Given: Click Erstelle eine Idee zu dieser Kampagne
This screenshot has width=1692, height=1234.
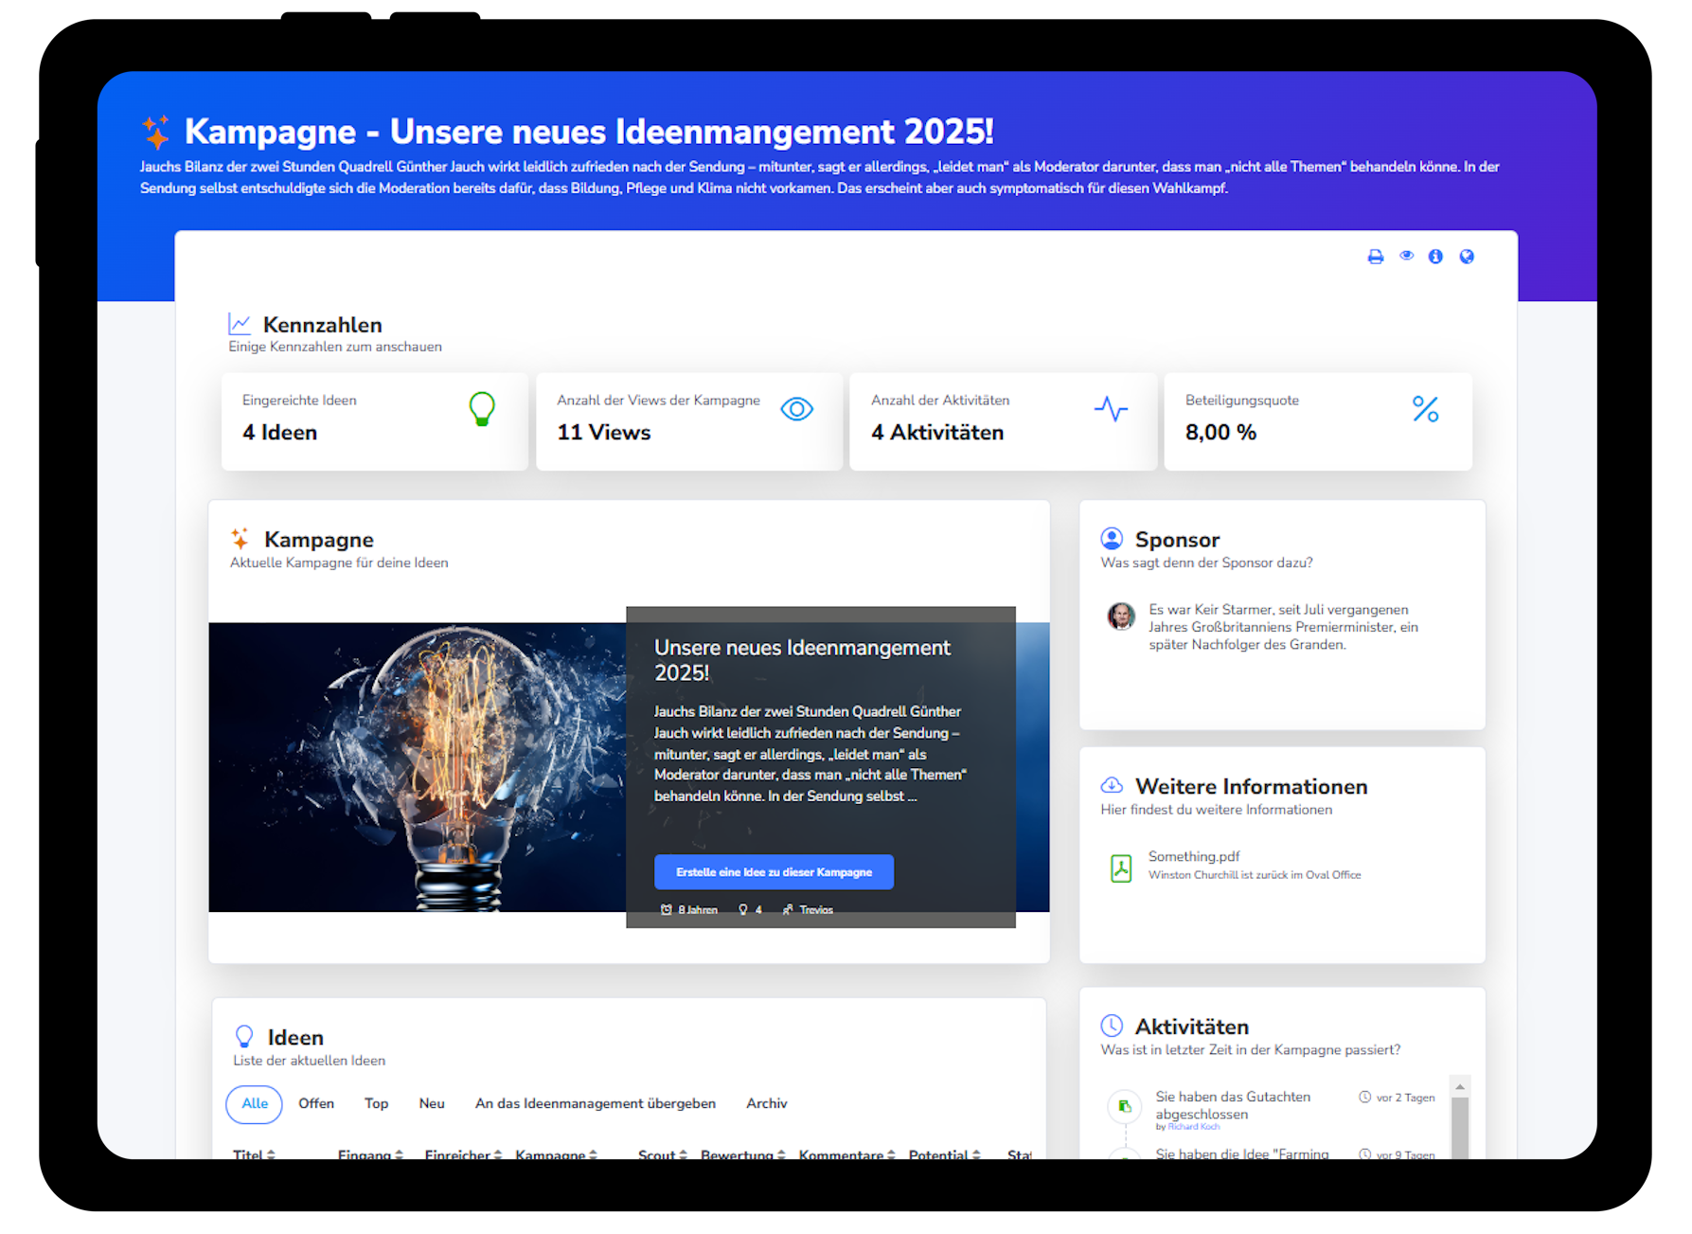Looking at the screenshot, I should point(774,871).
